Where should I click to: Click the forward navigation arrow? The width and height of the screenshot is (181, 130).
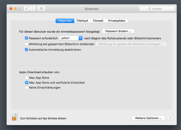33,9
